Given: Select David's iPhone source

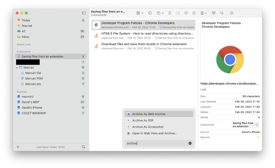Looking at the screenshot, I should click(x=51, y=108).
